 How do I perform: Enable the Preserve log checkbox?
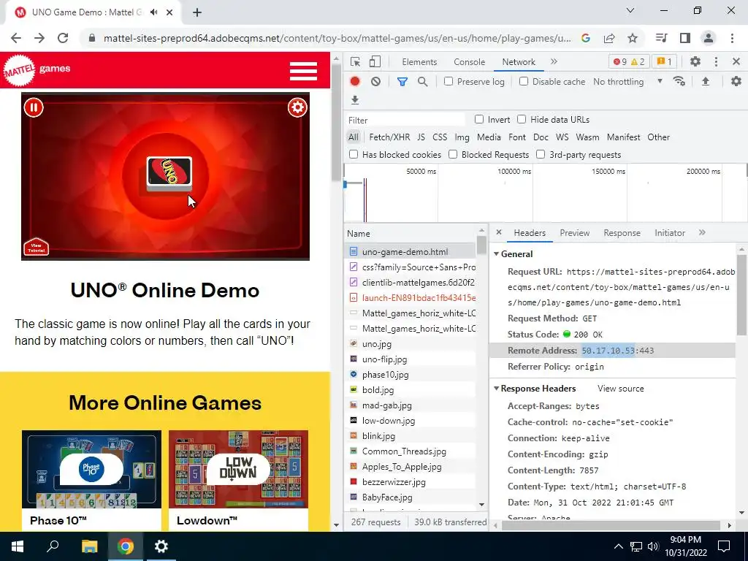coord(449,82)
